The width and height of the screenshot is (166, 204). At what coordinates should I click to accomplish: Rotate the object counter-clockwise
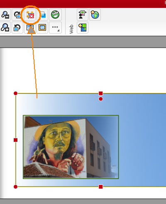pos(17,27)
